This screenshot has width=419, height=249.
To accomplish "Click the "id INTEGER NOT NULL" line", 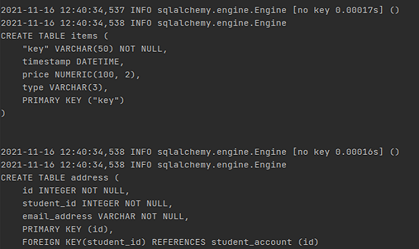I will click(x=75, y=190).
